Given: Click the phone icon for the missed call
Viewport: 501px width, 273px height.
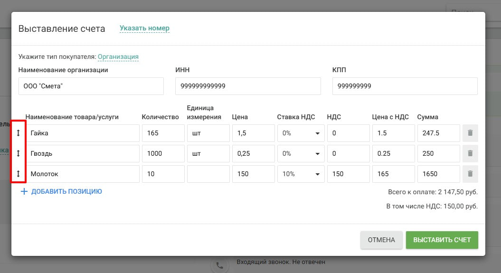Looking at the screenshot, I should pos(220,265).
